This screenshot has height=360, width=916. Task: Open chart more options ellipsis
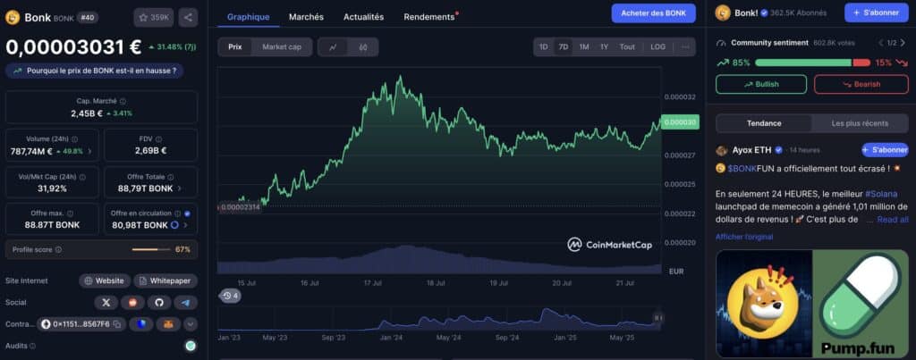[x=685, y=47]
